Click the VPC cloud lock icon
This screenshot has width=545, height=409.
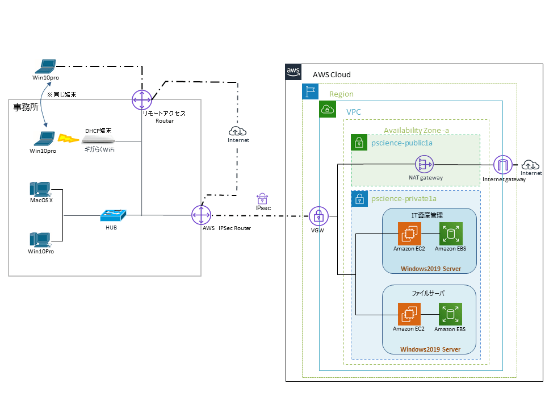pyautogui.click(x=327, y=110)
